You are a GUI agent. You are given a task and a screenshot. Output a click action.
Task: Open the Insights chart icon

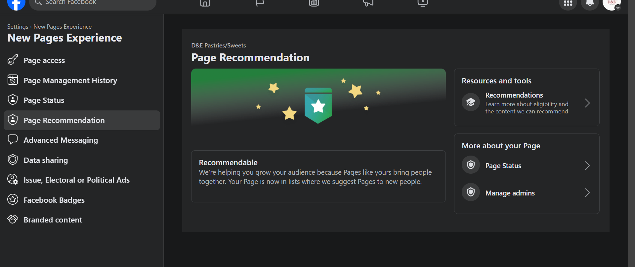coord(314,3)
